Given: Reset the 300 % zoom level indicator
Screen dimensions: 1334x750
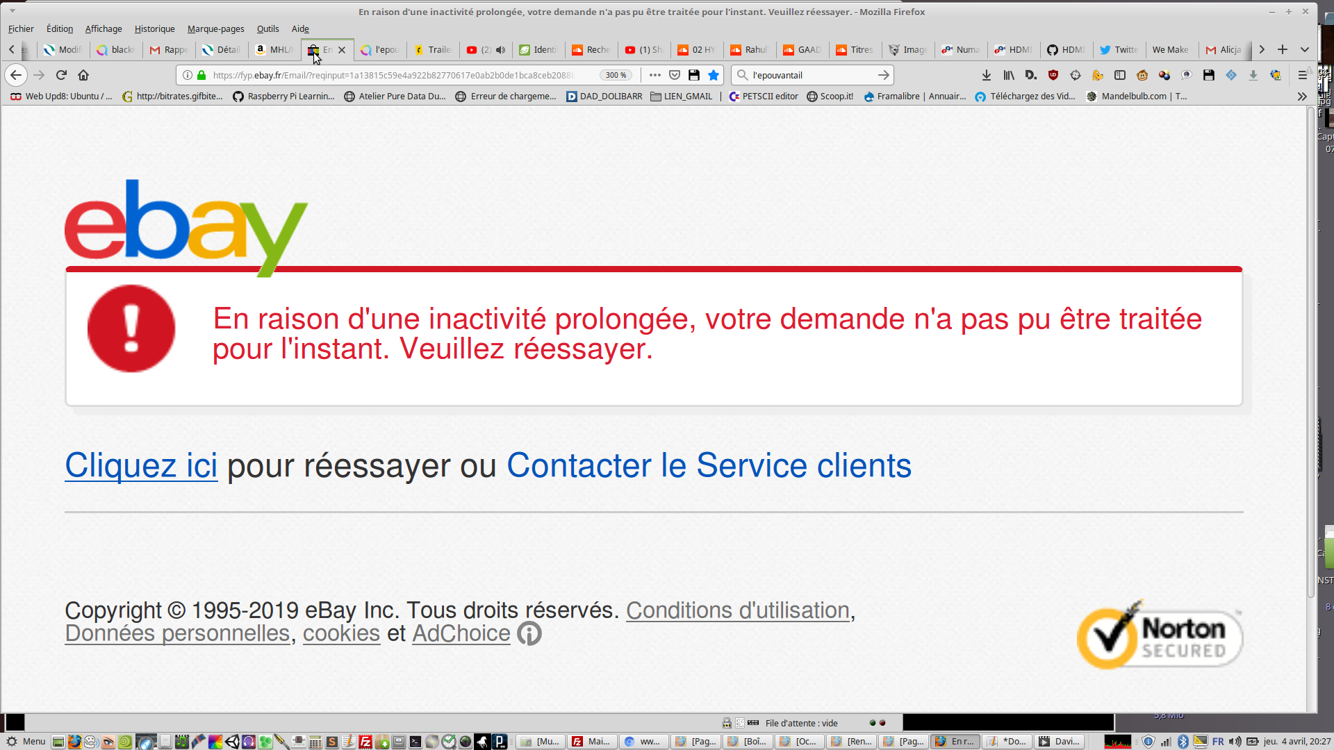Looking at the screenshot, I should coord(616,75).
